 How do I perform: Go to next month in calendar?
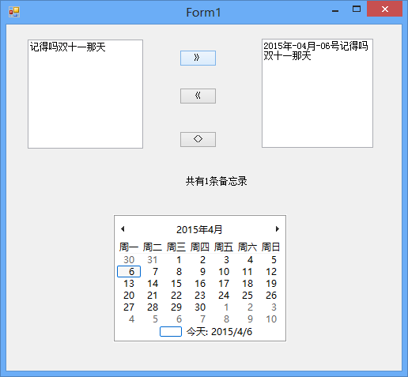tap(277, 229)
